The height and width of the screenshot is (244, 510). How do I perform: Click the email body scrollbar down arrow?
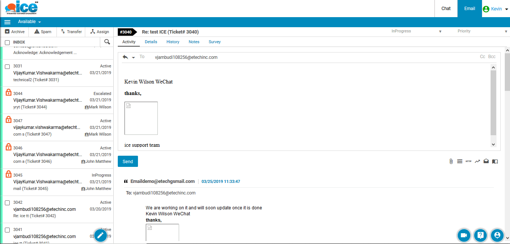click(x=493, y=145)
